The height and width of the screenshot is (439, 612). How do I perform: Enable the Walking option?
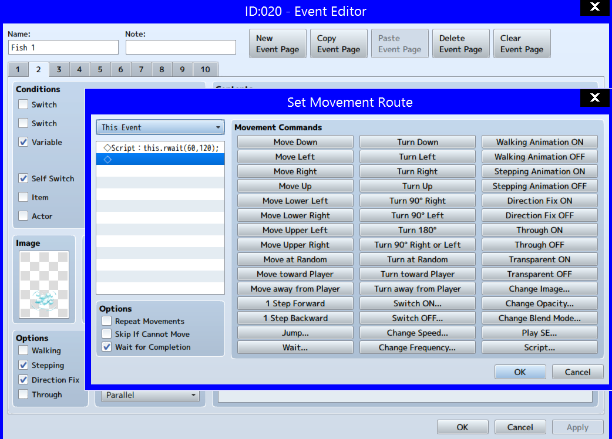(23, 350)
